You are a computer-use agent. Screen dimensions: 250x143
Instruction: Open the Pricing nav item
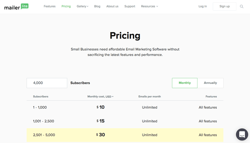[x=66, y=6]
